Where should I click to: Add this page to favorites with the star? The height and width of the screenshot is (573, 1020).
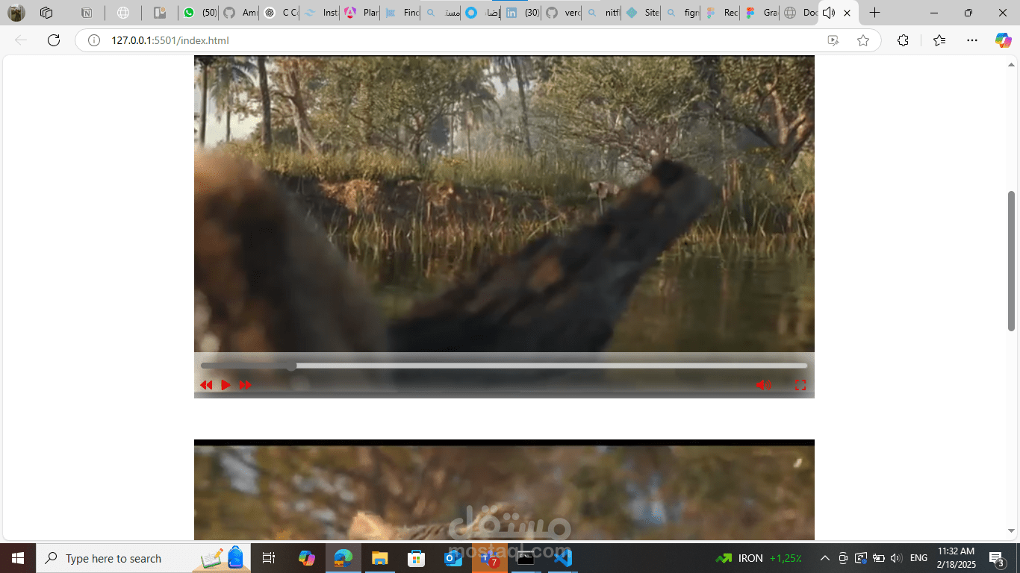pyautogui.click(x=863, y=40)
